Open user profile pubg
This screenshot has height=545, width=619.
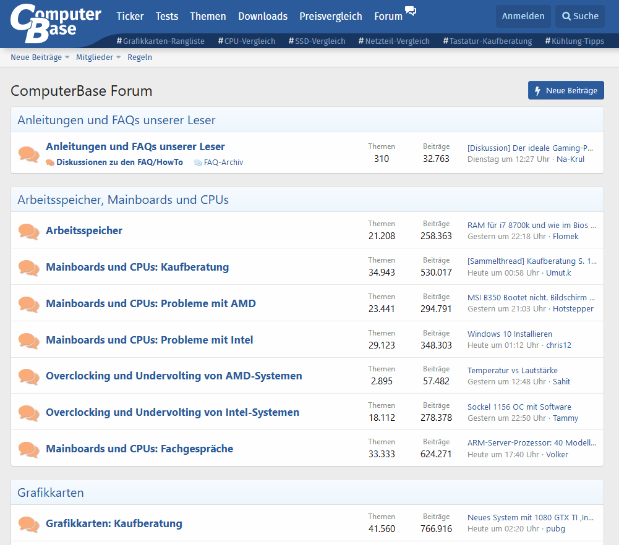point(555,529)
